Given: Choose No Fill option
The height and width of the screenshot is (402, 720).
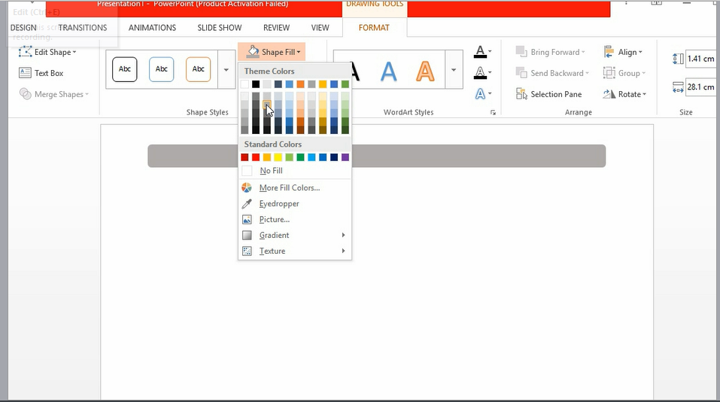Looking at the screenshot, I should click(295, 170).
